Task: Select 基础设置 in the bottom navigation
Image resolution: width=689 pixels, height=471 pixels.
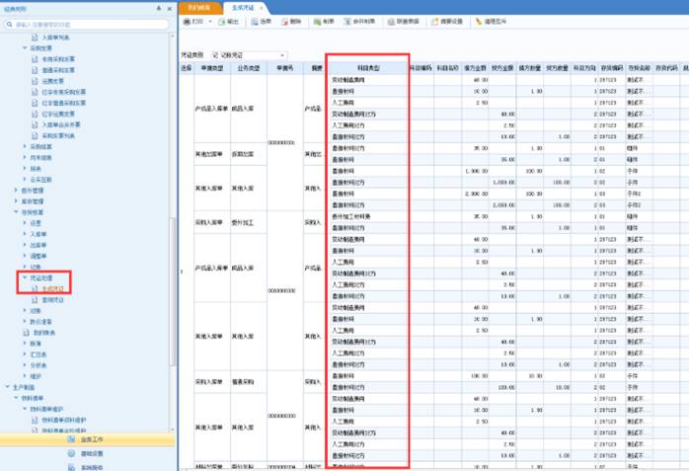Action: pyautogui.click(x=92, y=453)
